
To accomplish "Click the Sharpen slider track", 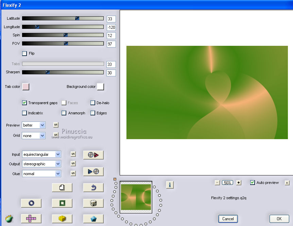I will coord(63,72).
